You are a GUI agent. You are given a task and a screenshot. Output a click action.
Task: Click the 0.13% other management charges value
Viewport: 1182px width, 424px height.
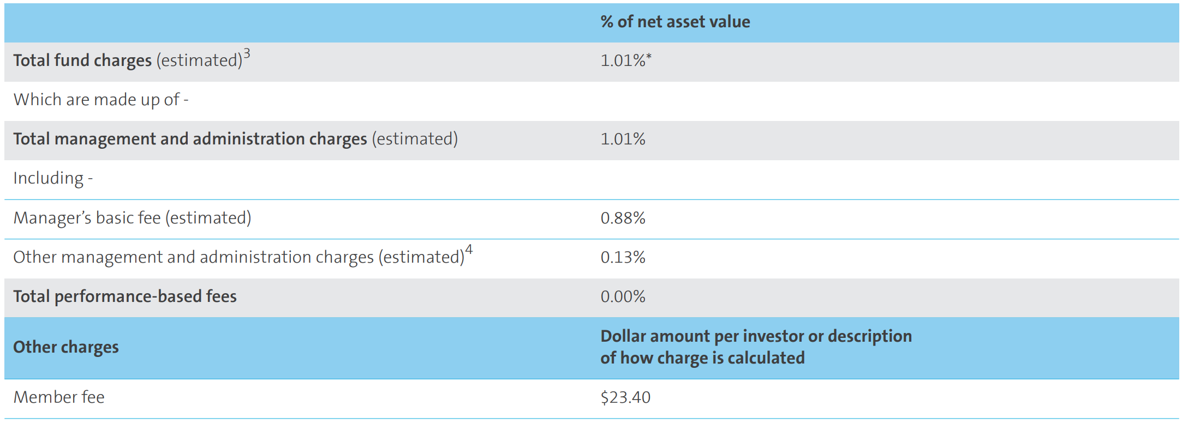623,257
